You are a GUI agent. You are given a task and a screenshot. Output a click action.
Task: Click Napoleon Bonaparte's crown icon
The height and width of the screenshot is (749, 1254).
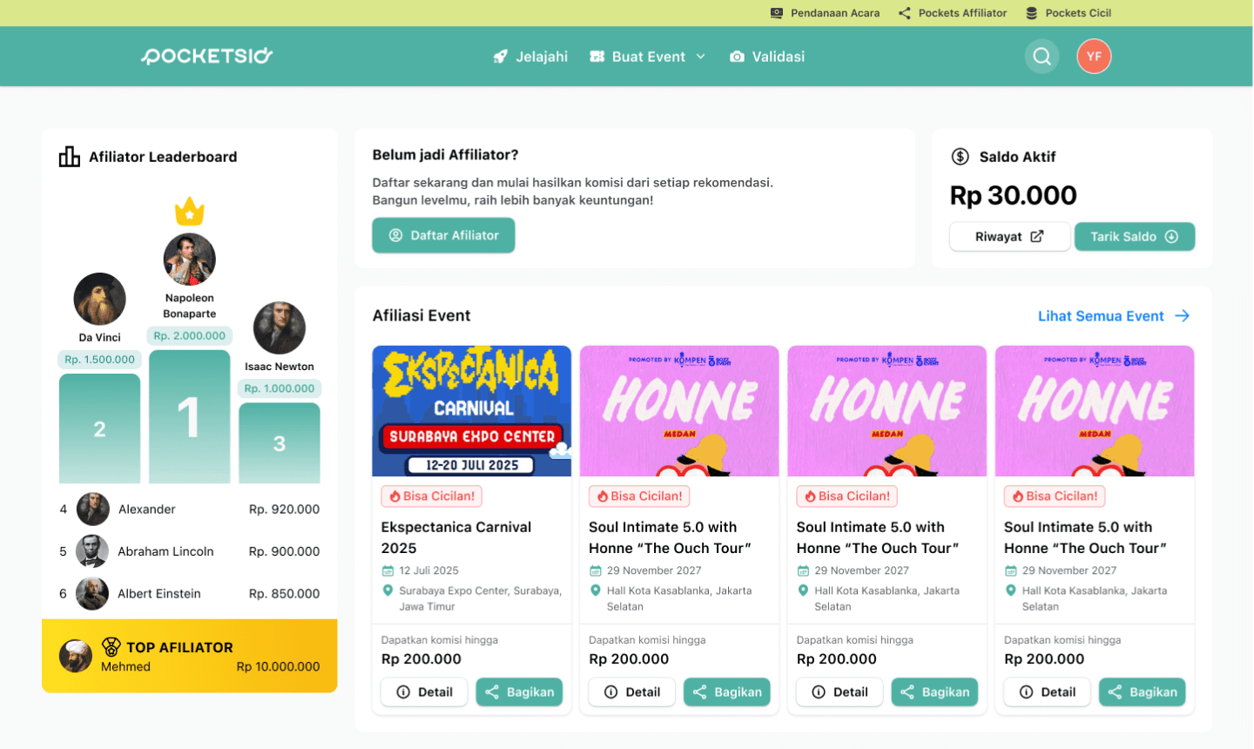(189, 211)
